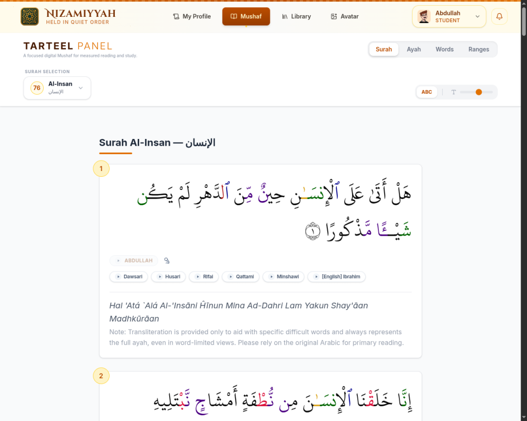Switch view mode to Ayah

coord(413,49)
